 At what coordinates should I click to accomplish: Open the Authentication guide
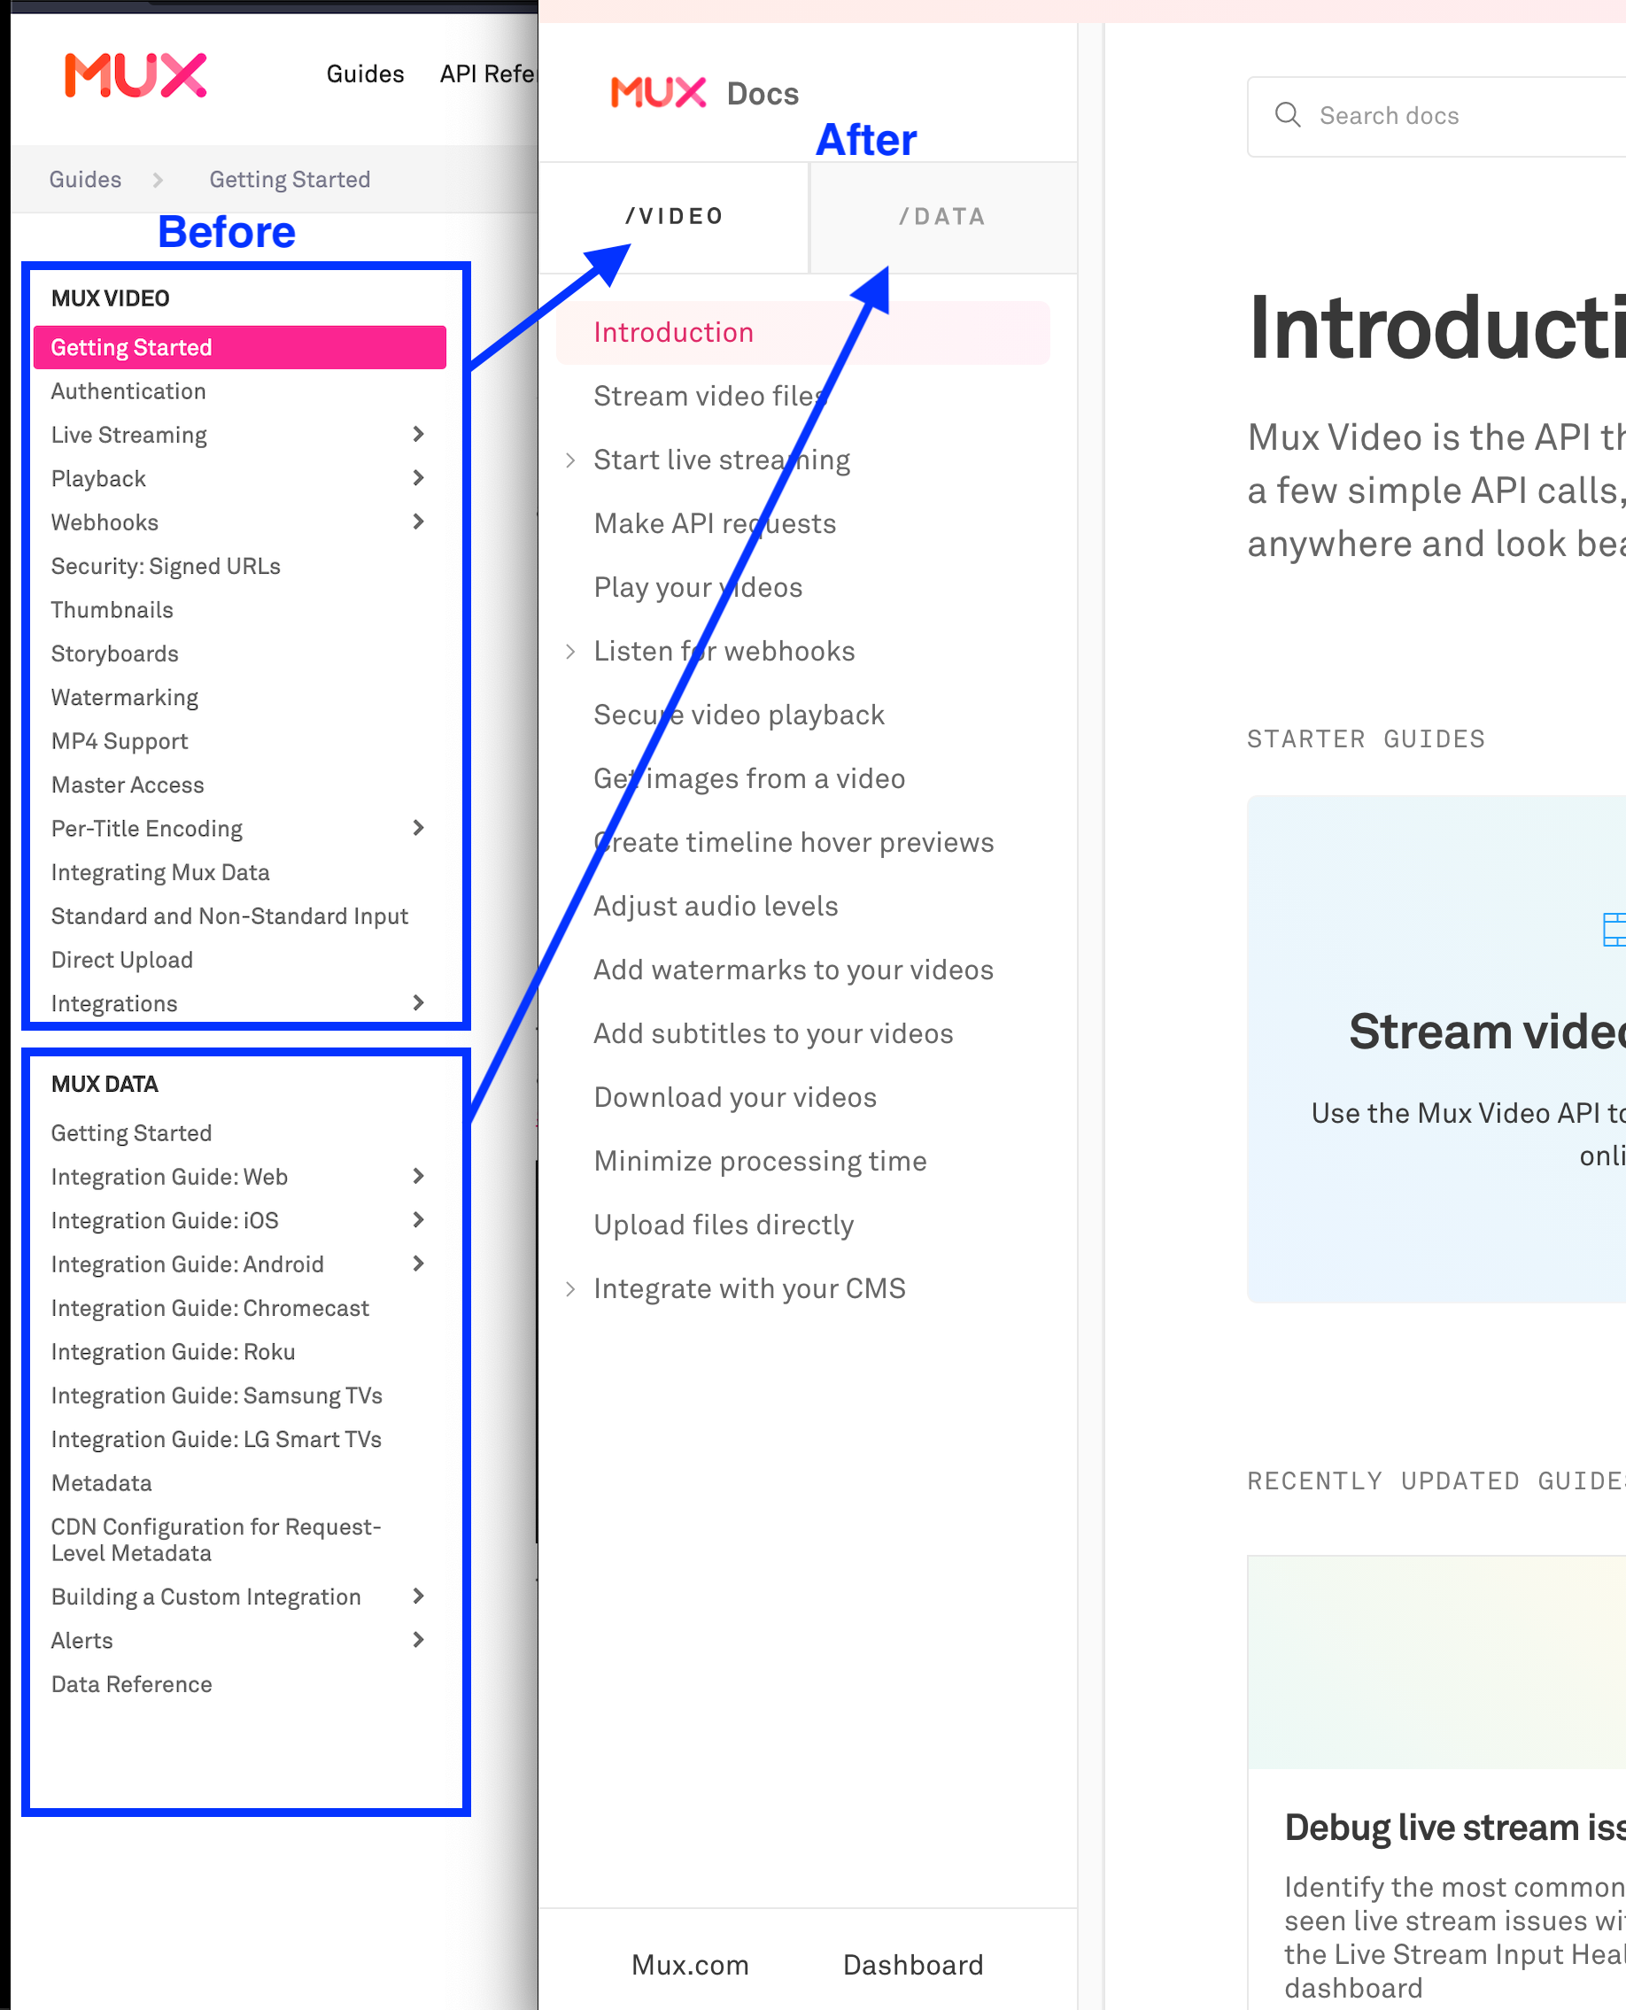tap(128, 391)
